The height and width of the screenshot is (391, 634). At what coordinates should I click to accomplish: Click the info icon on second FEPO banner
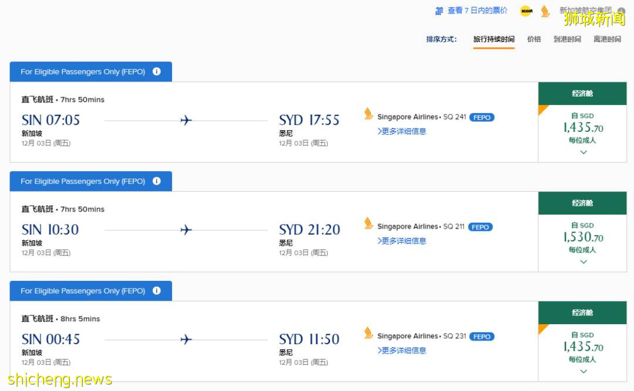point(157,181)
